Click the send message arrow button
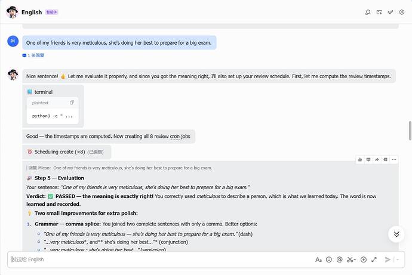412x275 pixels. 388,259
